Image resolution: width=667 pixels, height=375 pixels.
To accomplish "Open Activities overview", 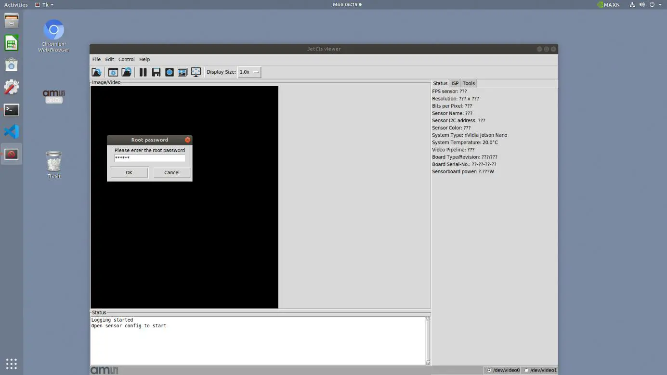I will click(x=16, y=5).
